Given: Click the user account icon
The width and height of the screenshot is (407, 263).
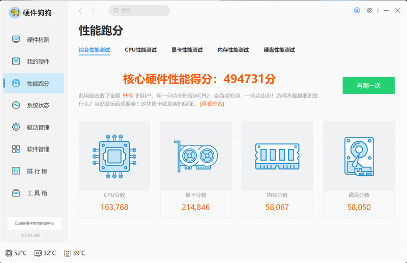Looking at the screenshot, I should (357, 10).
